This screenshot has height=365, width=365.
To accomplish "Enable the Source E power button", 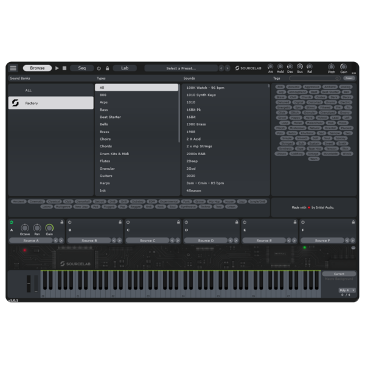I will [245, 222].
